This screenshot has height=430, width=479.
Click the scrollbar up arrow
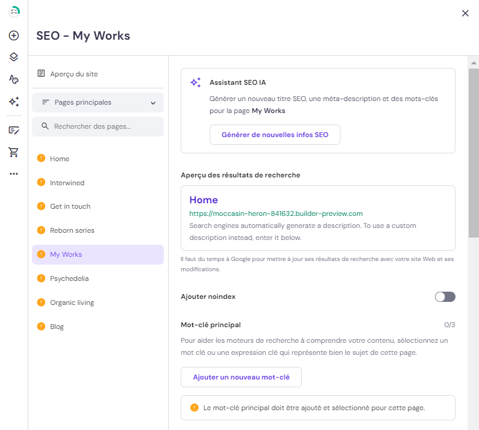474,63
